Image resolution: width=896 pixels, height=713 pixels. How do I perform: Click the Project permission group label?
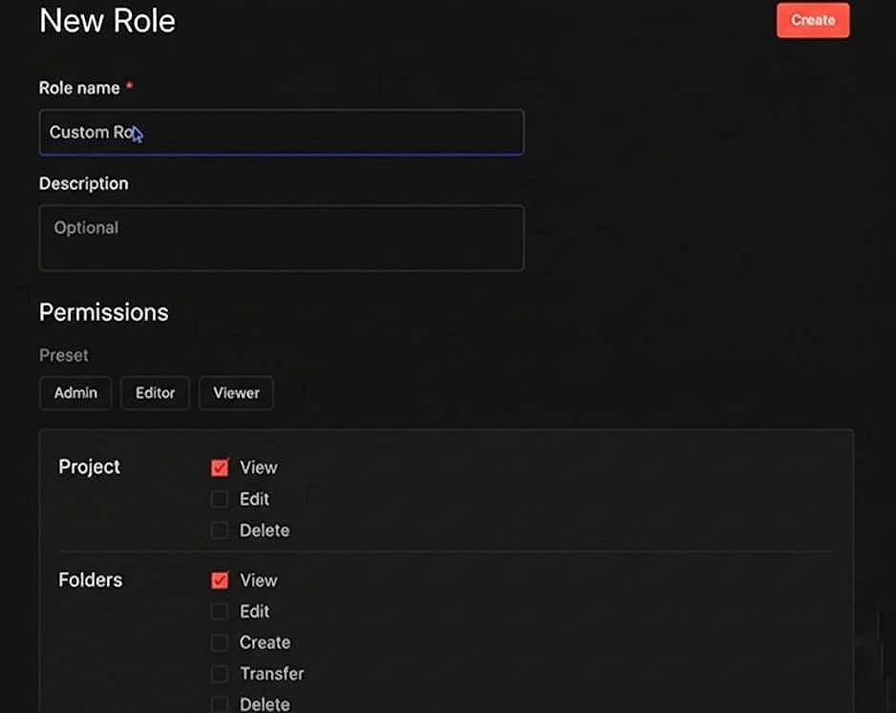(89, 467)
